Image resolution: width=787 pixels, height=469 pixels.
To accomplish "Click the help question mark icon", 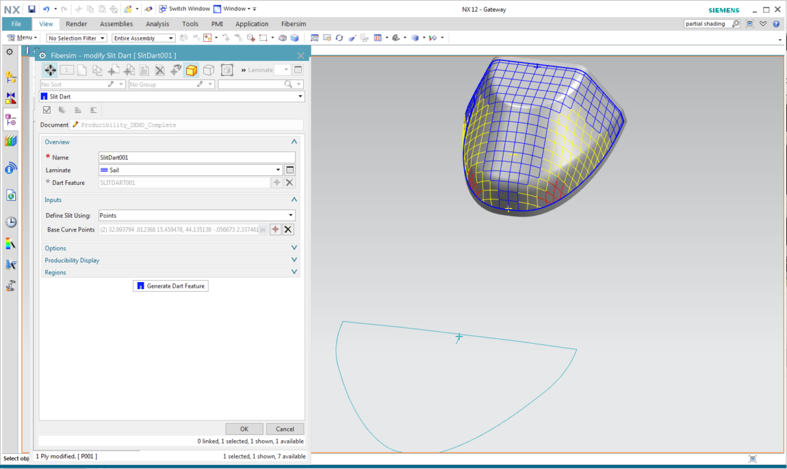I will pos(775,24).
